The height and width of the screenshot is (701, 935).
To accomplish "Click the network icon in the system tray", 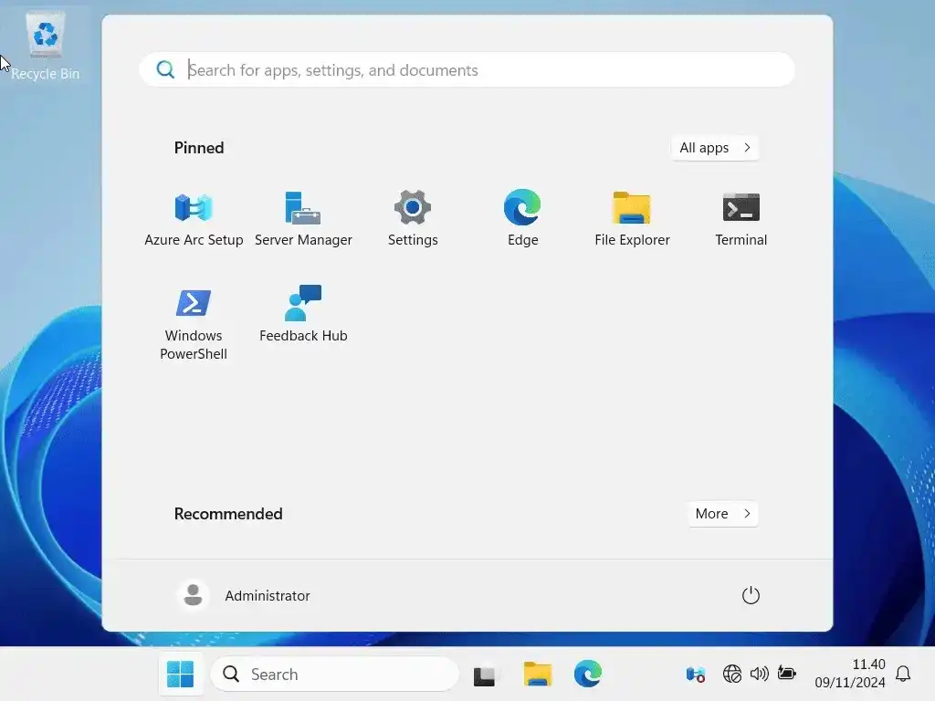I will [x=732, y=674].
